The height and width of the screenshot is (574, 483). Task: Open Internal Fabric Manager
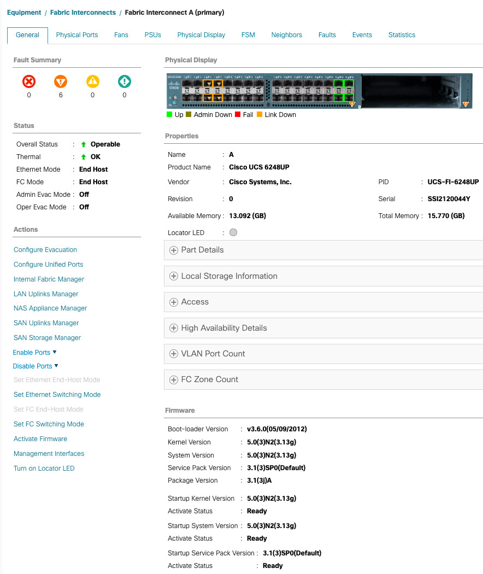click(x=49, y=279)
